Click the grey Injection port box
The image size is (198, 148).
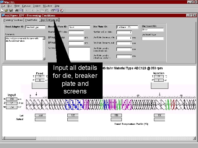(x=159, y=86)
